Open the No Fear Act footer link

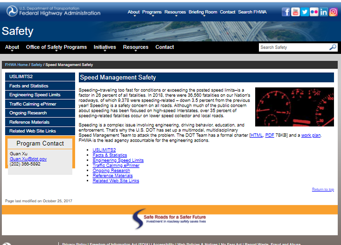(x=231, y=244)
